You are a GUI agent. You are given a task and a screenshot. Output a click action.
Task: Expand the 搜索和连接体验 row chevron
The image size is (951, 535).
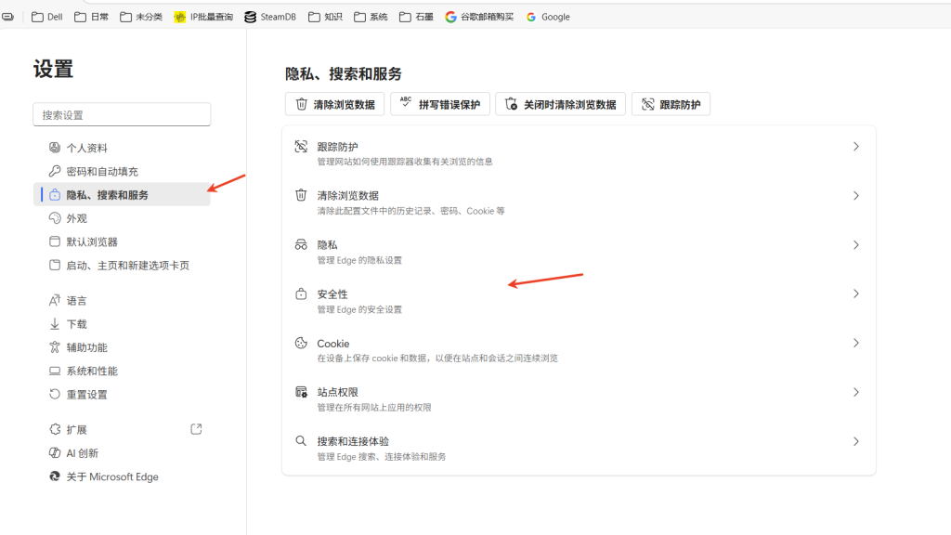click(x=855, y=442)
